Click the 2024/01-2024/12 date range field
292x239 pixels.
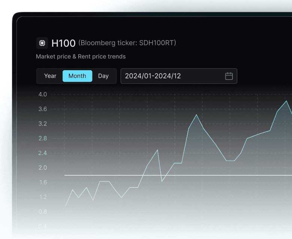click(179, 76)
